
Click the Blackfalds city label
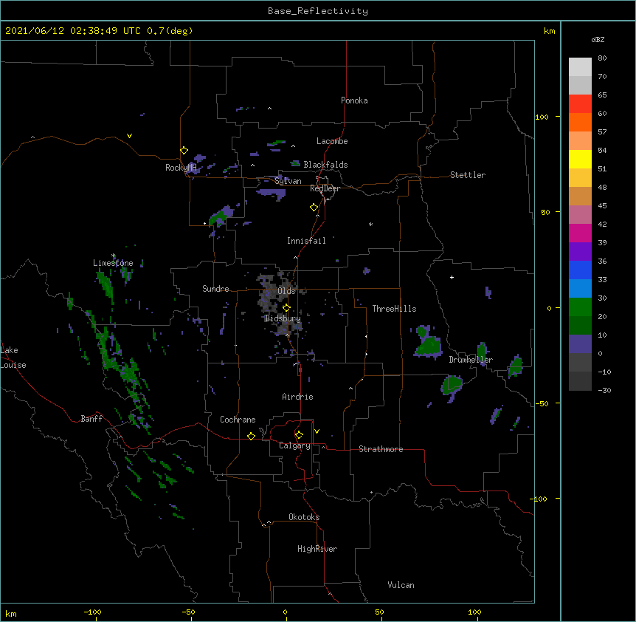325,165
